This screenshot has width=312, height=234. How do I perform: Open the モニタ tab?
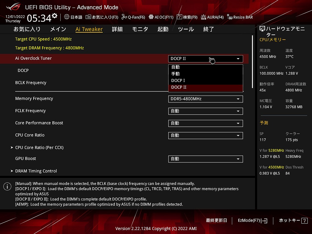140,29
